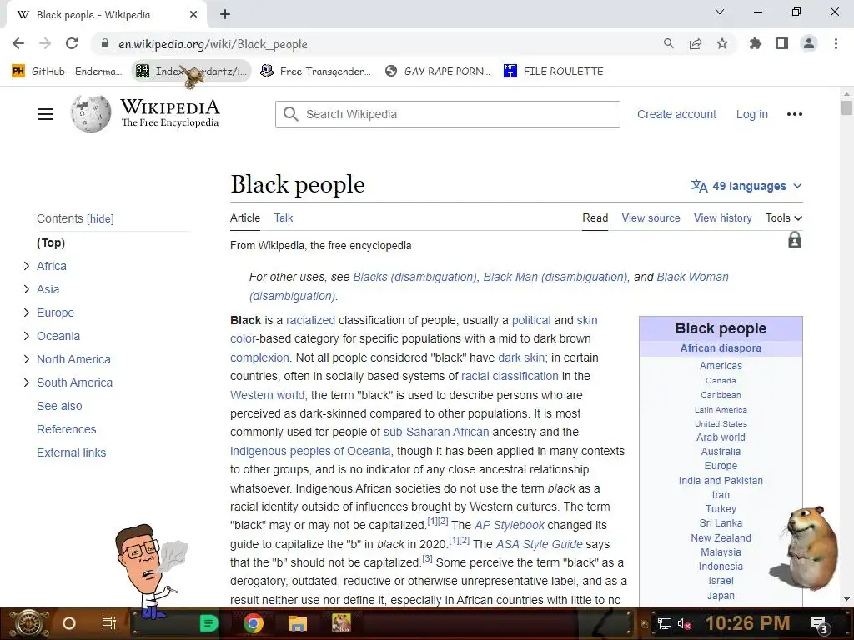854x640 pixels.
Task: Click Create account link
Action: [676, 114]
